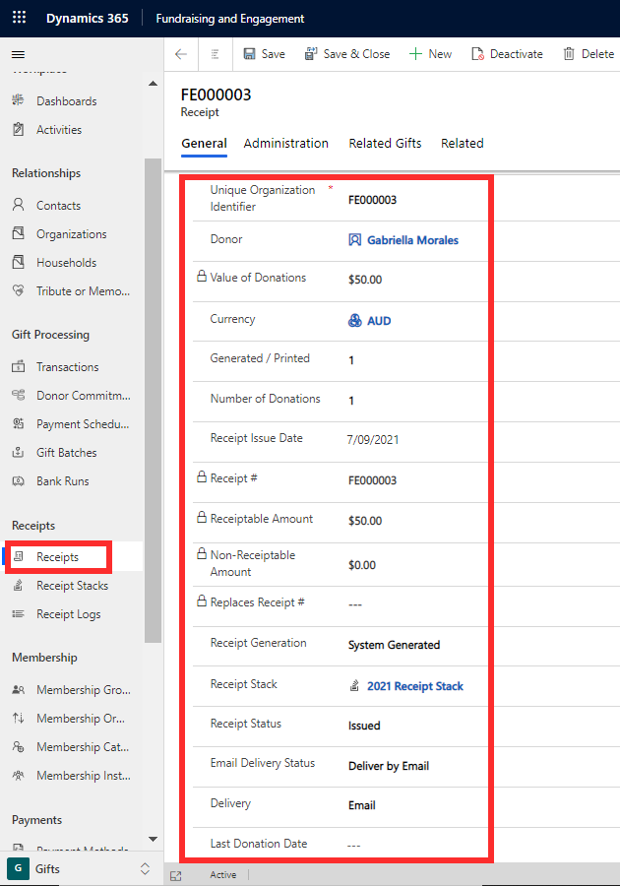Click the Receipt Logs list icon
Image resolution: width=620 pixels, height=886 pixels.
(x=18, y=613)
